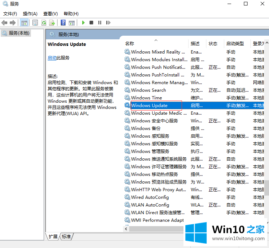Minimize the 服务 window
The image size is (269, 248).
point(229,4)
